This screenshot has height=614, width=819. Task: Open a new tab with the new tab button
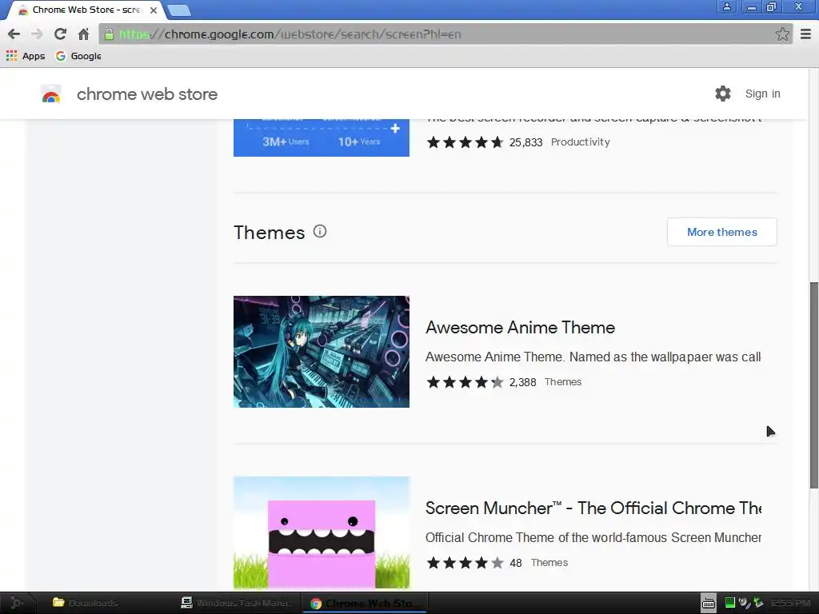(179, 10)
